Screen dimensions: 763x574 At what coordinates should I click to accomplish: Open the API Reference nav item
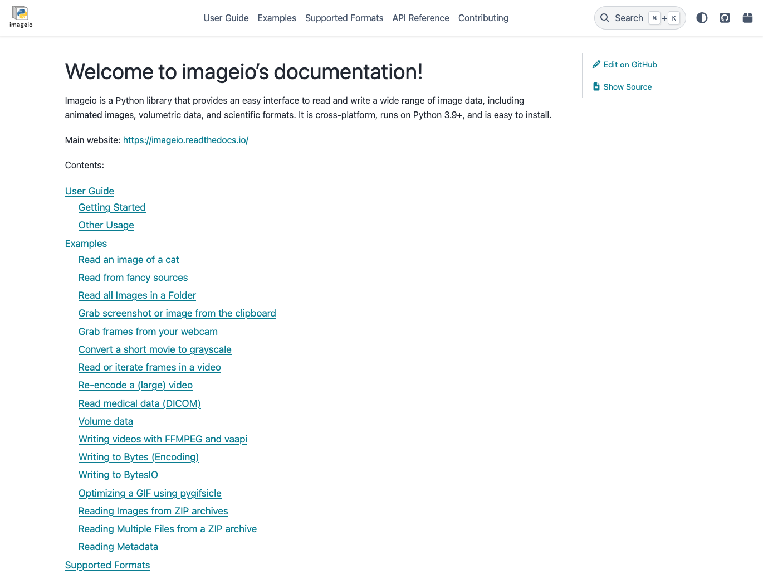(x=420, y=18)
